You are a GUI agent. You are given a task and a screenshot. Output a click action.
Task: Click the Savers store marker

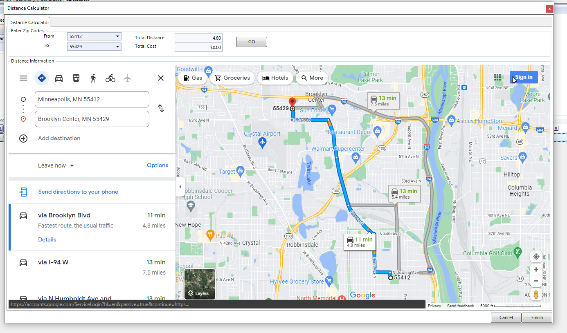[523, 156]
